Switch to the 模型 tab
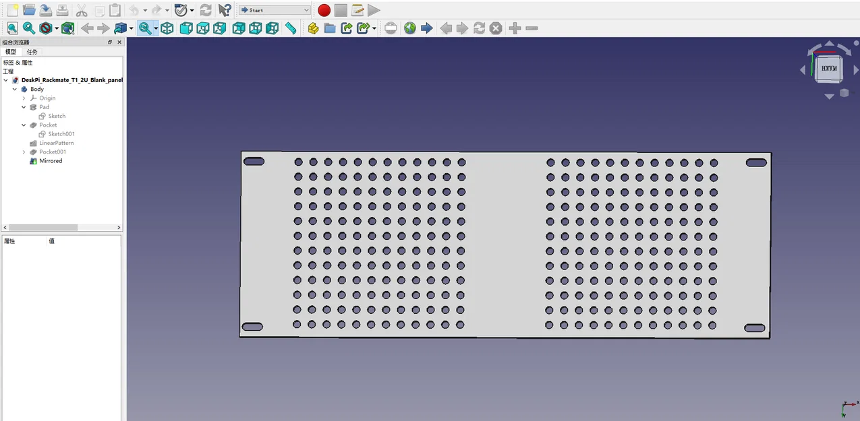 tap(11, 52)
